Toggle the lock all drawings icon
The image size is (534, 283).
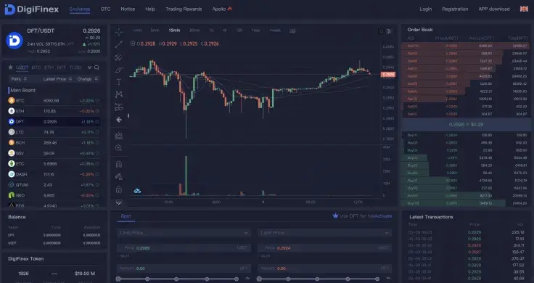[119, 189]
